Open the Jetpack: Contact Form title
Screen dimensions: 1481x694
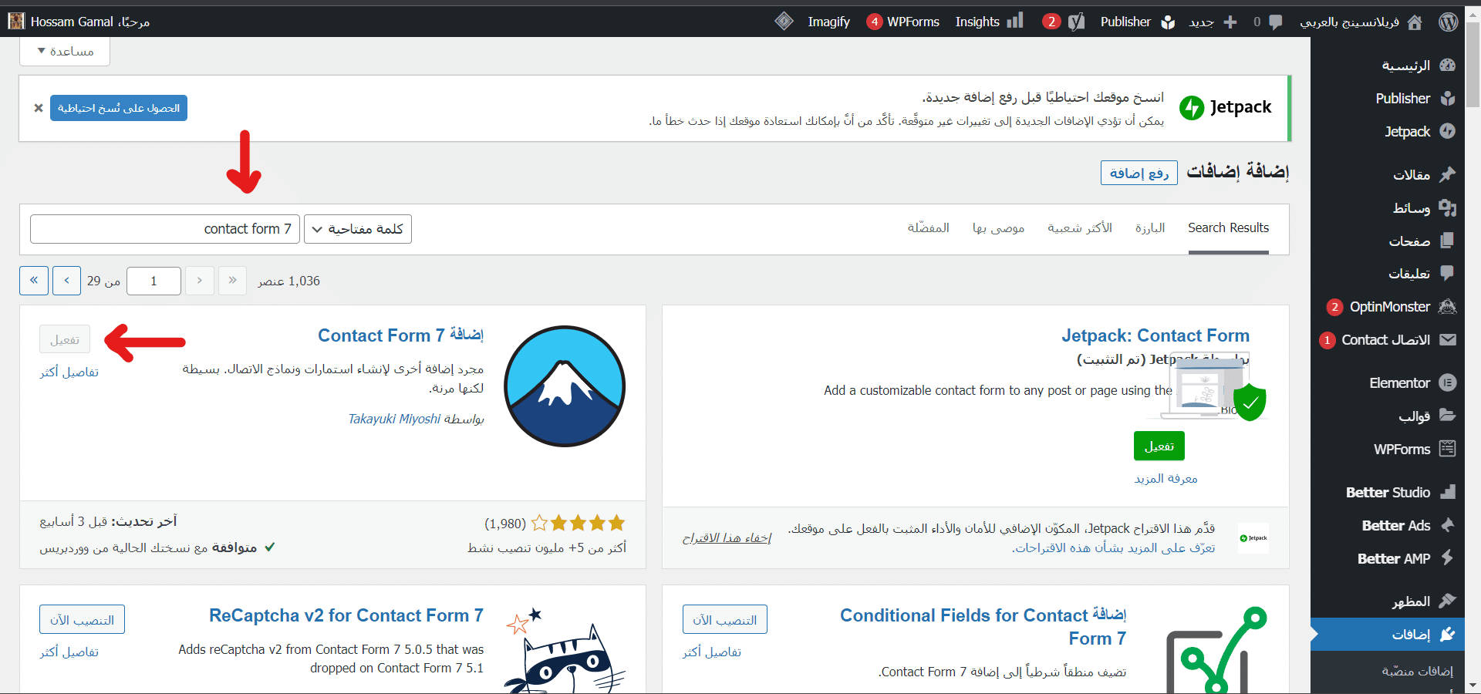click(x=1155, y=335)
